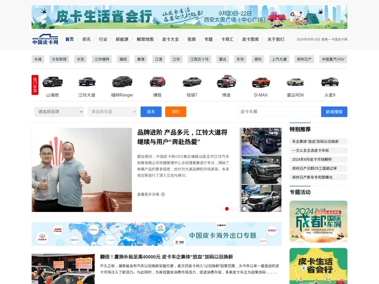Open the 锐骐7 truck model image

pos(192,82)
